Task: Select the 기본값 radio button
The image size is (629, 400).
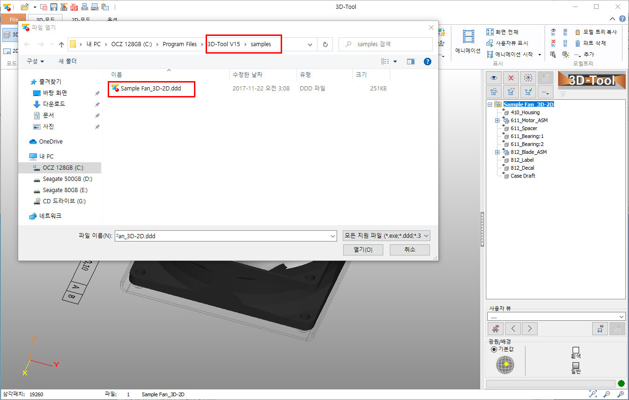Action: 494,349
